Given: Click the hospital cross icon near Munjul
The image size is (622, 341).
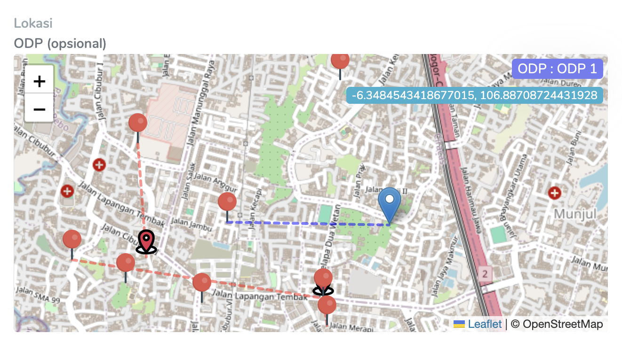Looking at the screenshot, I should click(x=555, y=193).
